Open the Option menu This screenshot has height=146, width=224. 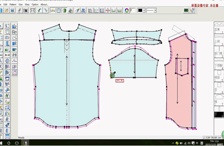[35, 4]
